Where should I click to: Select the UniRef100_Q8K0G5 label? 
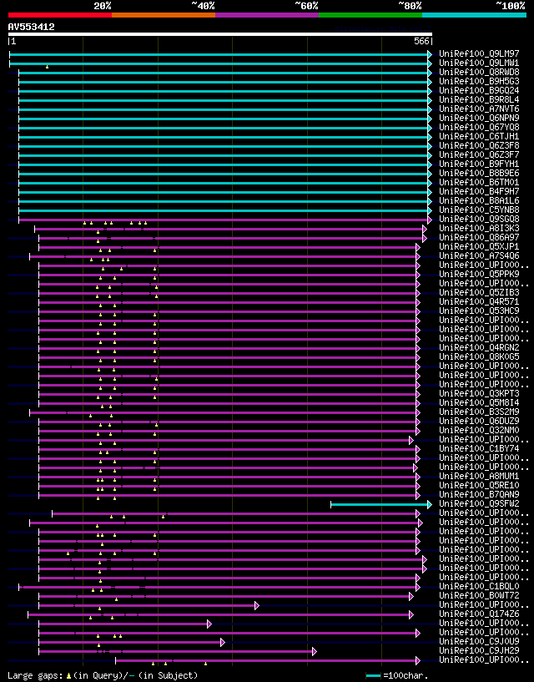[479, 357]
